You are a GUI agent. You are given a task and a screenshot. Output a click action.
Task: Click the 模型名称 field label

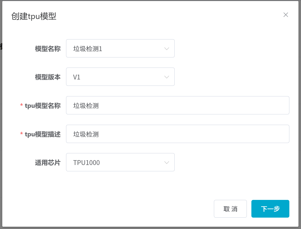48,49
